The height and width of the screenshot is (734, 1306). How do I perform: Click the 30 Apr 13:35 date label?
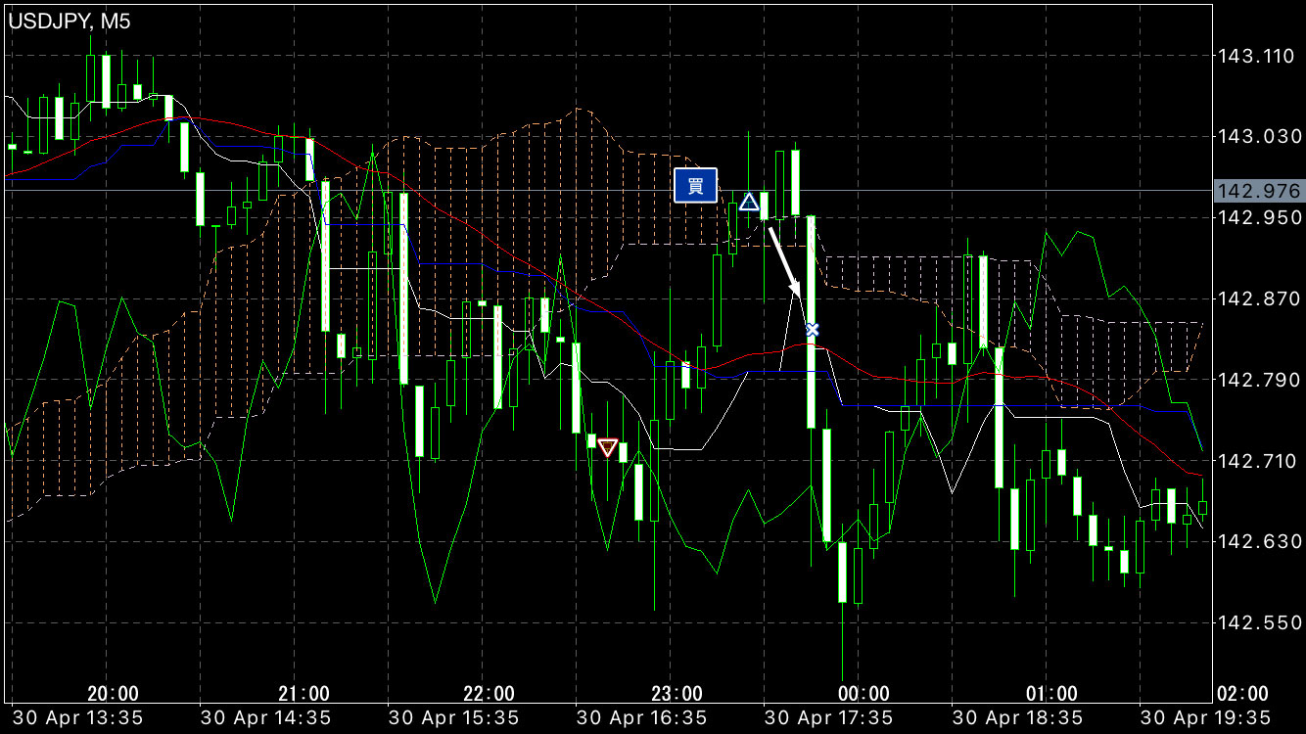point(76,718)
